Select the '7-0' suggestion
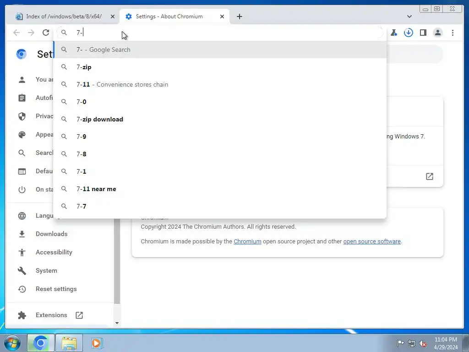The image size is (469, 352). pyautogui.click(x=220, y=102)
